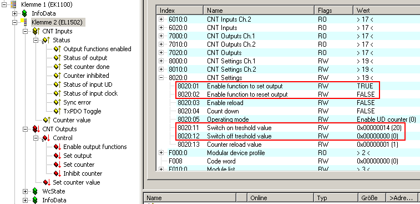Collapse the Klemme 2 (EL1502) tree node
This screenshot has height=204, width=420.
14,22
